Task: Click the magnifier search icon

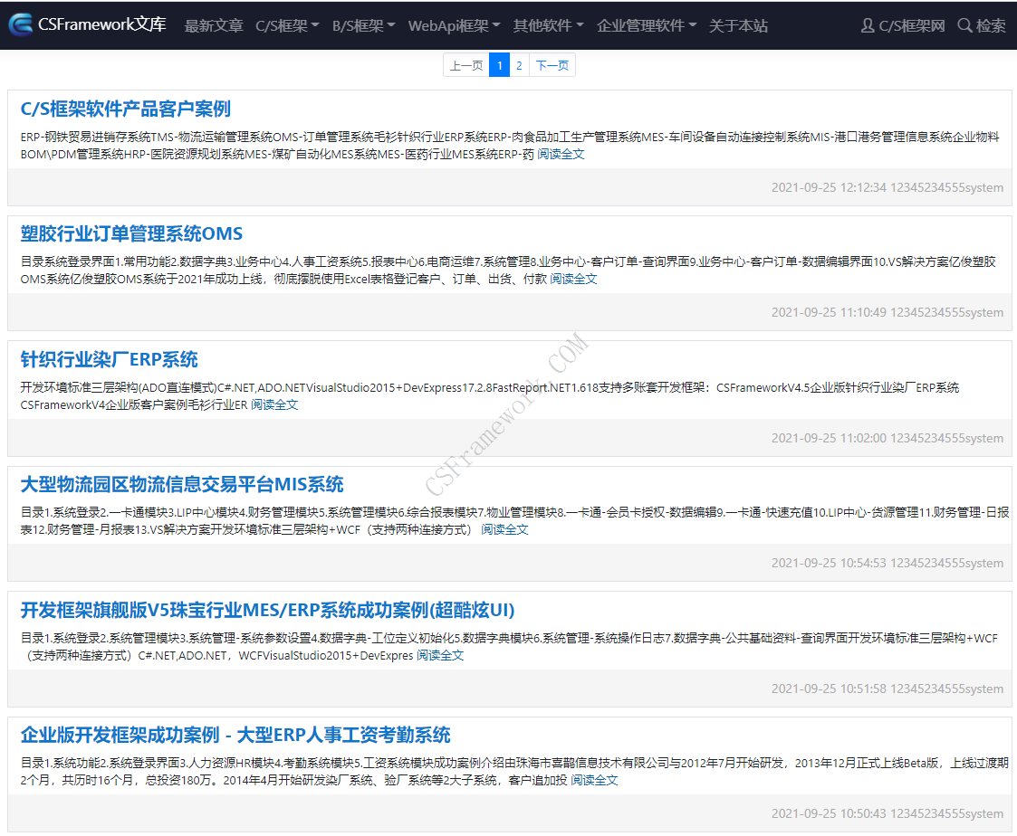Action: [965, 25]
